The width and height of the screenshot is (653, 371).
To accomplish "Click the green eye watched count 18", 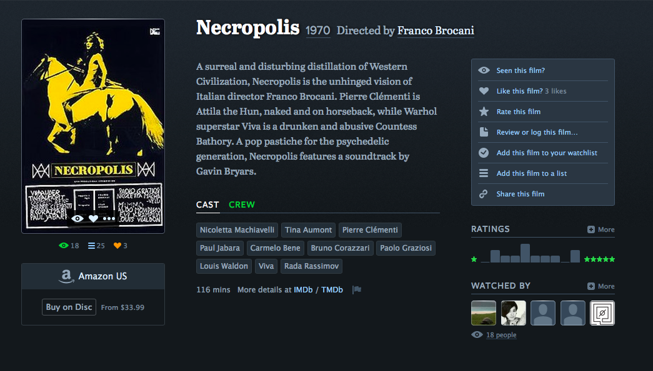I will 69,246.
